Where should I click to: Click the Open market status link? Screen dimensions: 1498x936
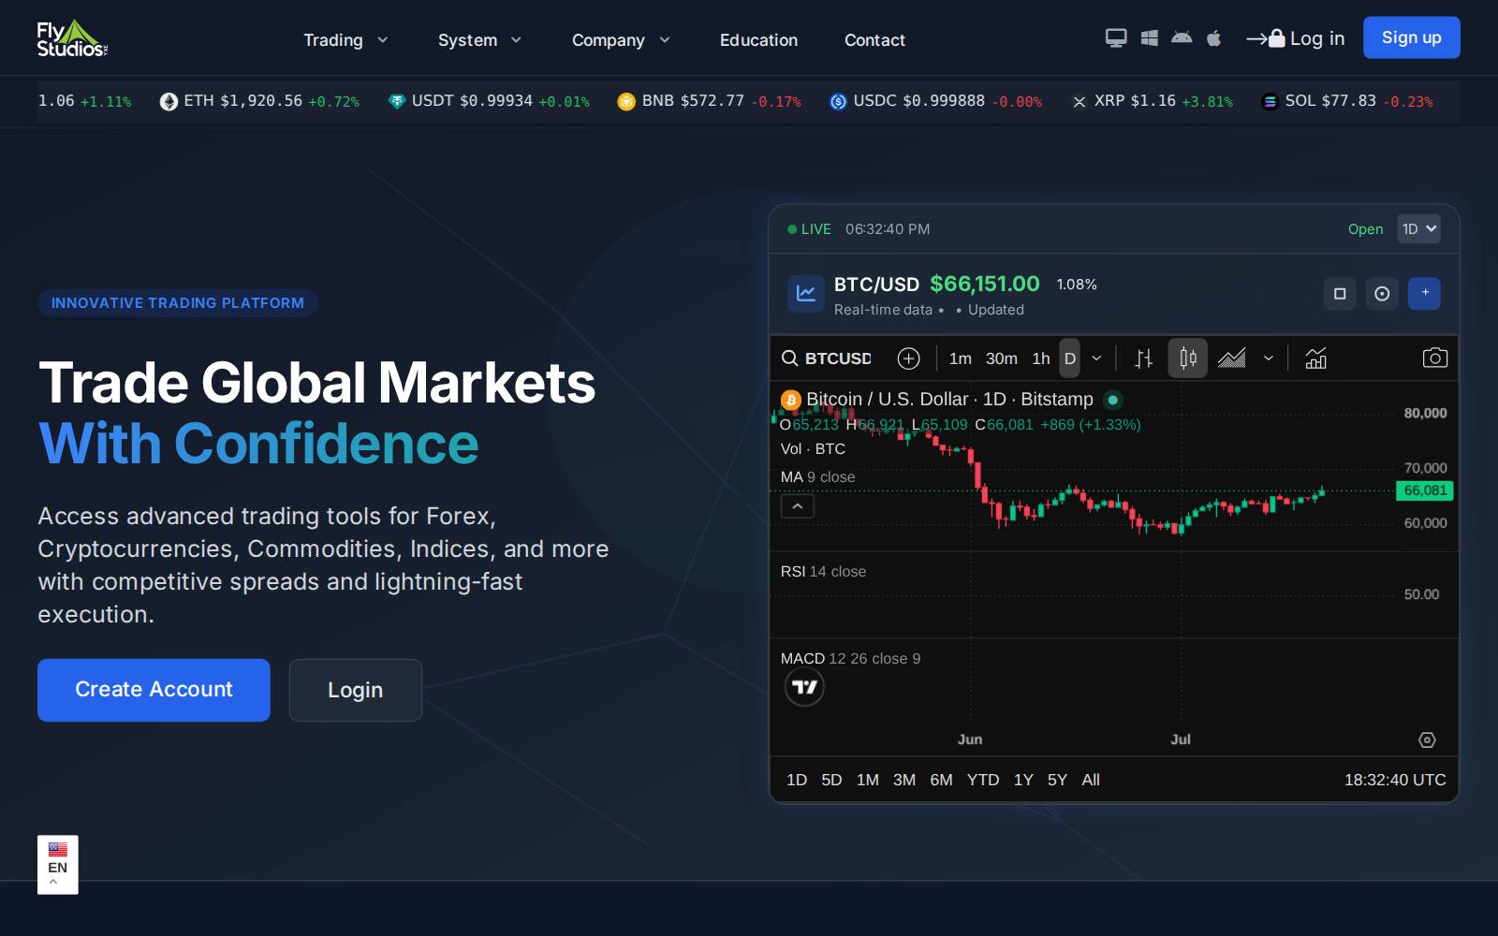(x=1365, y=229)
